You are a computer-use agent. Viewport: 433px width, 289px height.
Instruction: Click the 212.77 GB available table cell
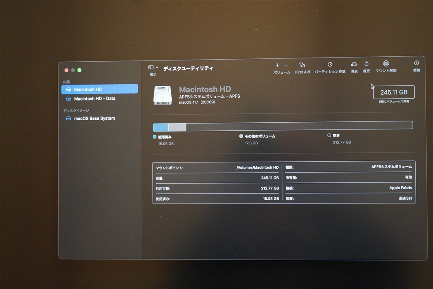click(270, 188)
